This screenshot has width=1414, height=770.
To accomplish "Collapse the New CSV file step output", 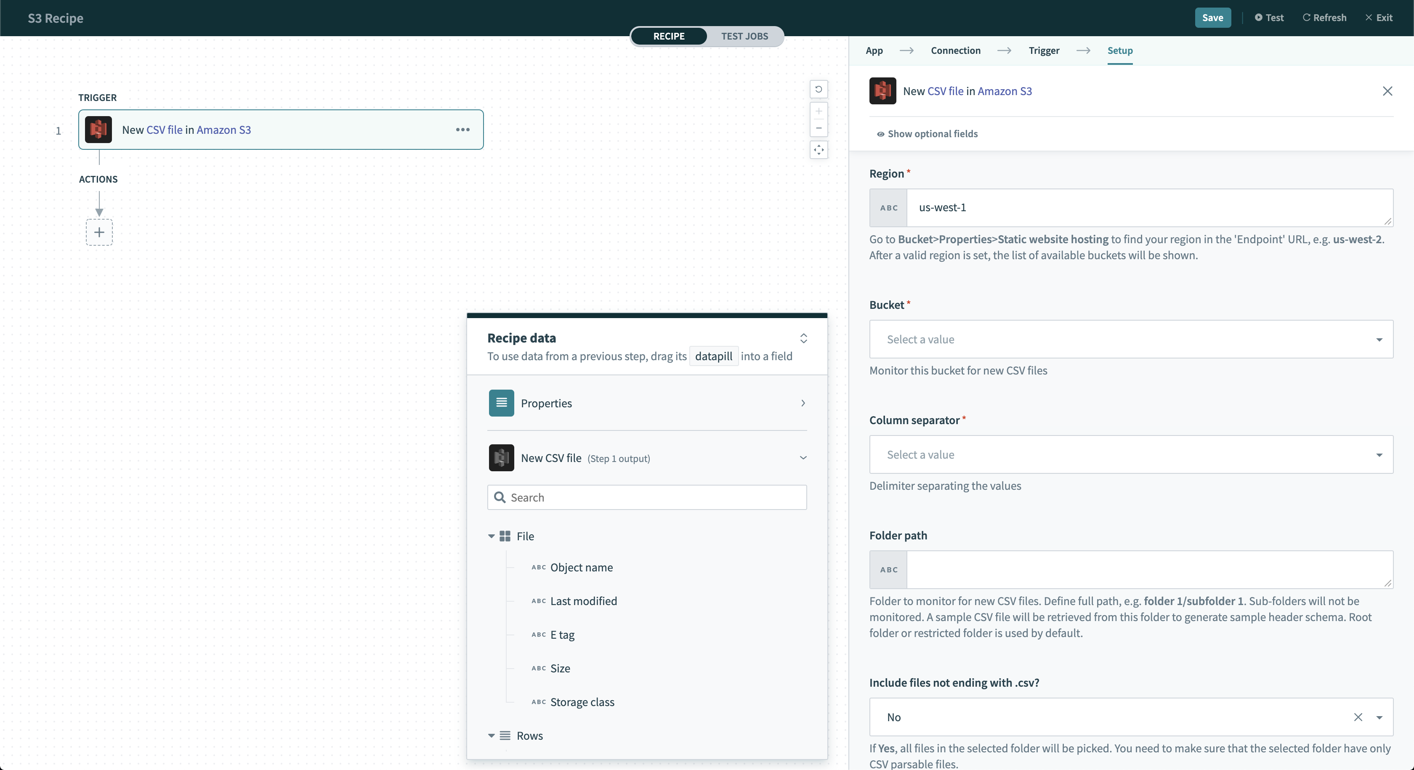I will pos(804,458).
